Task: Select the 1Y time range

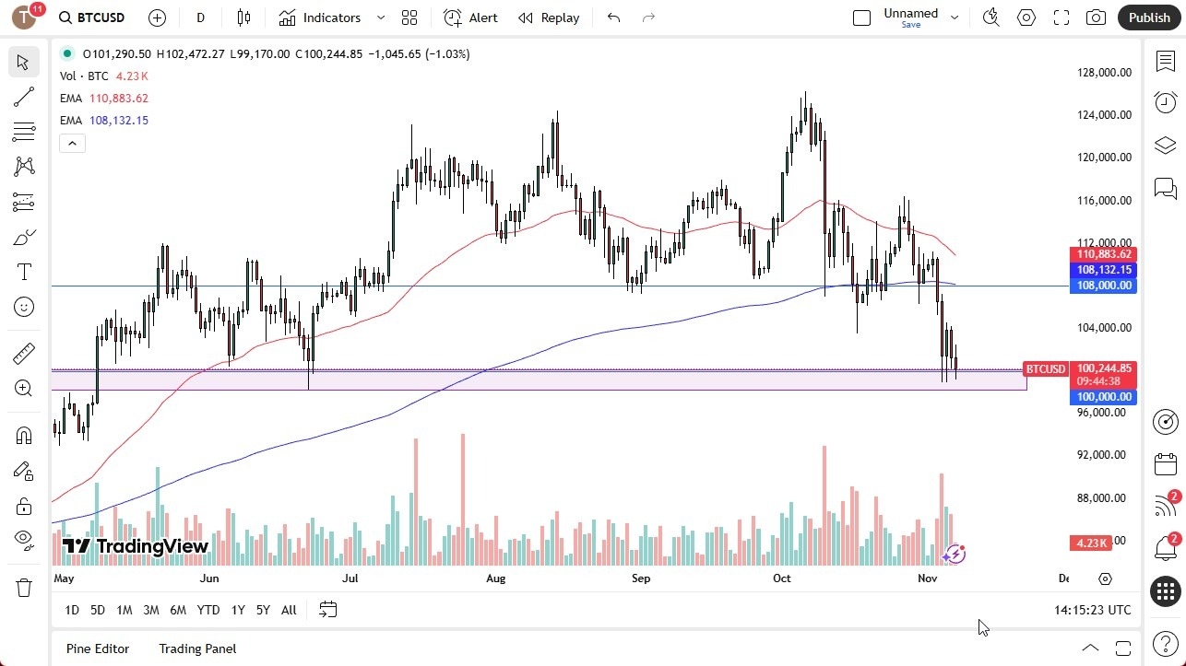Action: click(x=237, y=610)
